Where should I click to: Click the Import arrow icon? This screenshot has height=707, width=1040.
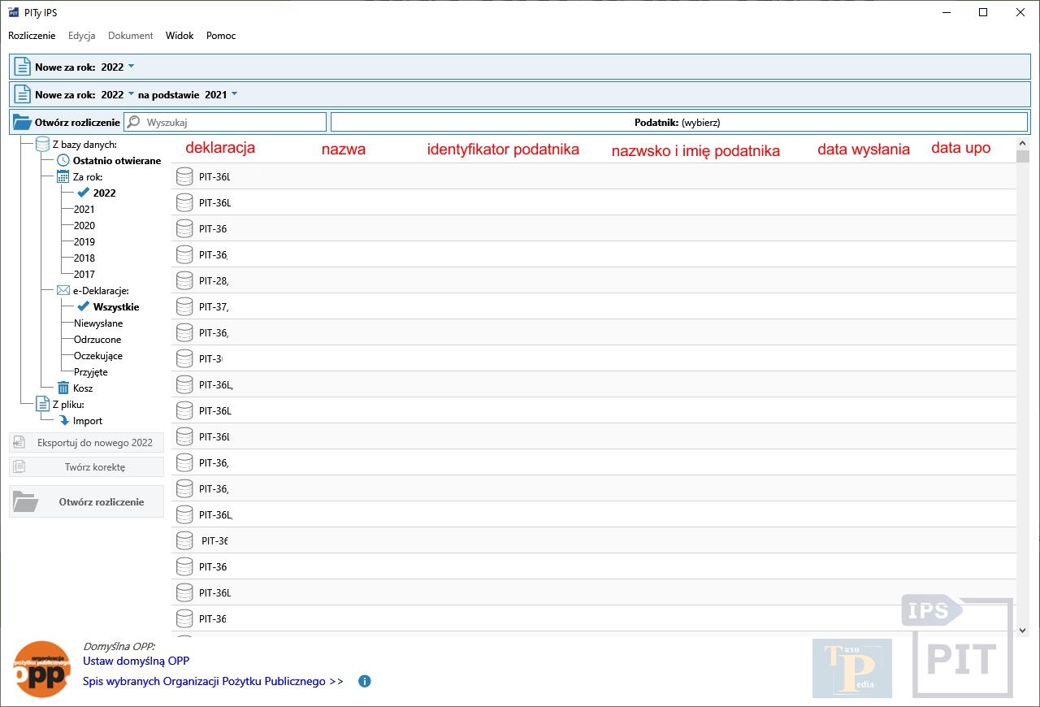point(64,421)
